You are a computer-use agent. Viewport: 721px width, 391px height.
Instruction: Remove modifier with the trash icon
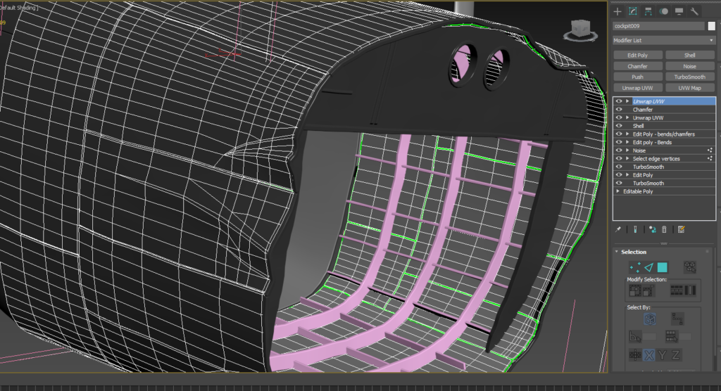click(x=664, y=229)
